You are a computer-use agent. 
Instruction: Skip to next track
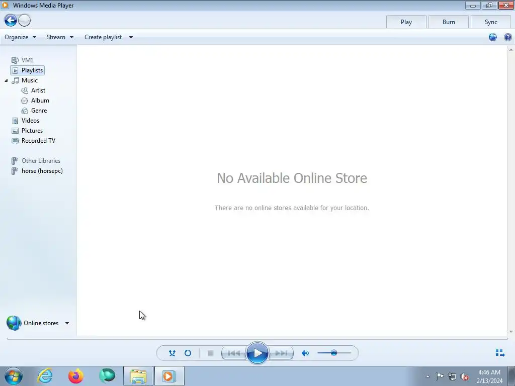(281, 353)
